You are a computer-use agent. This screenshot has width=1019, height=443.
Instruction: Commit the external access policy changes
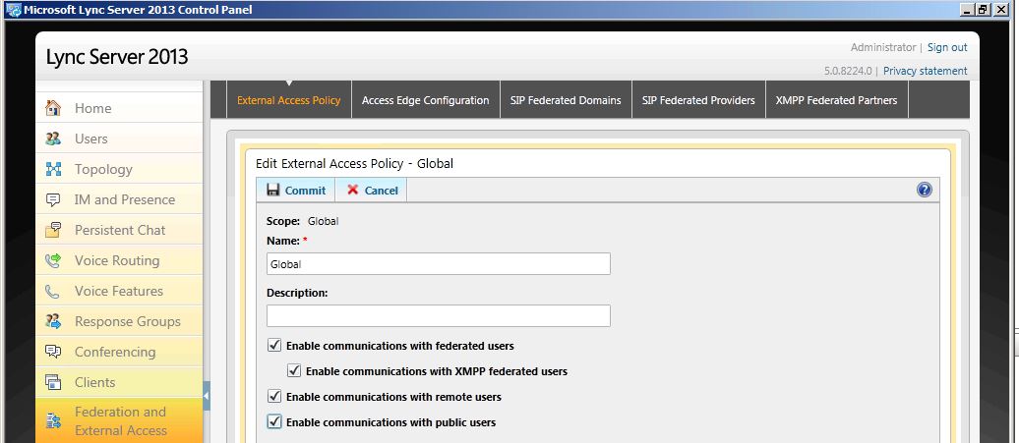click(296, 190)
